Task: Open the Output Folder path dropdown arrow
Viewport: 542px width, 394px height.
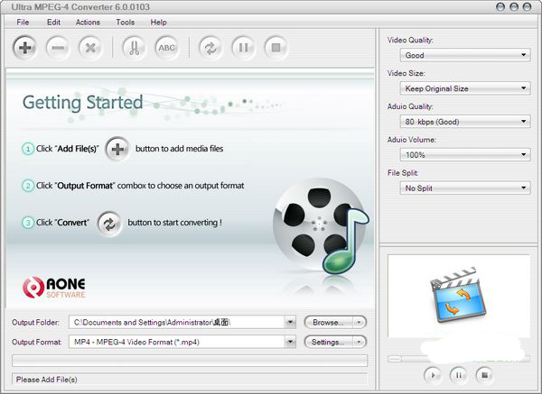Action: [x=290, y=322]
